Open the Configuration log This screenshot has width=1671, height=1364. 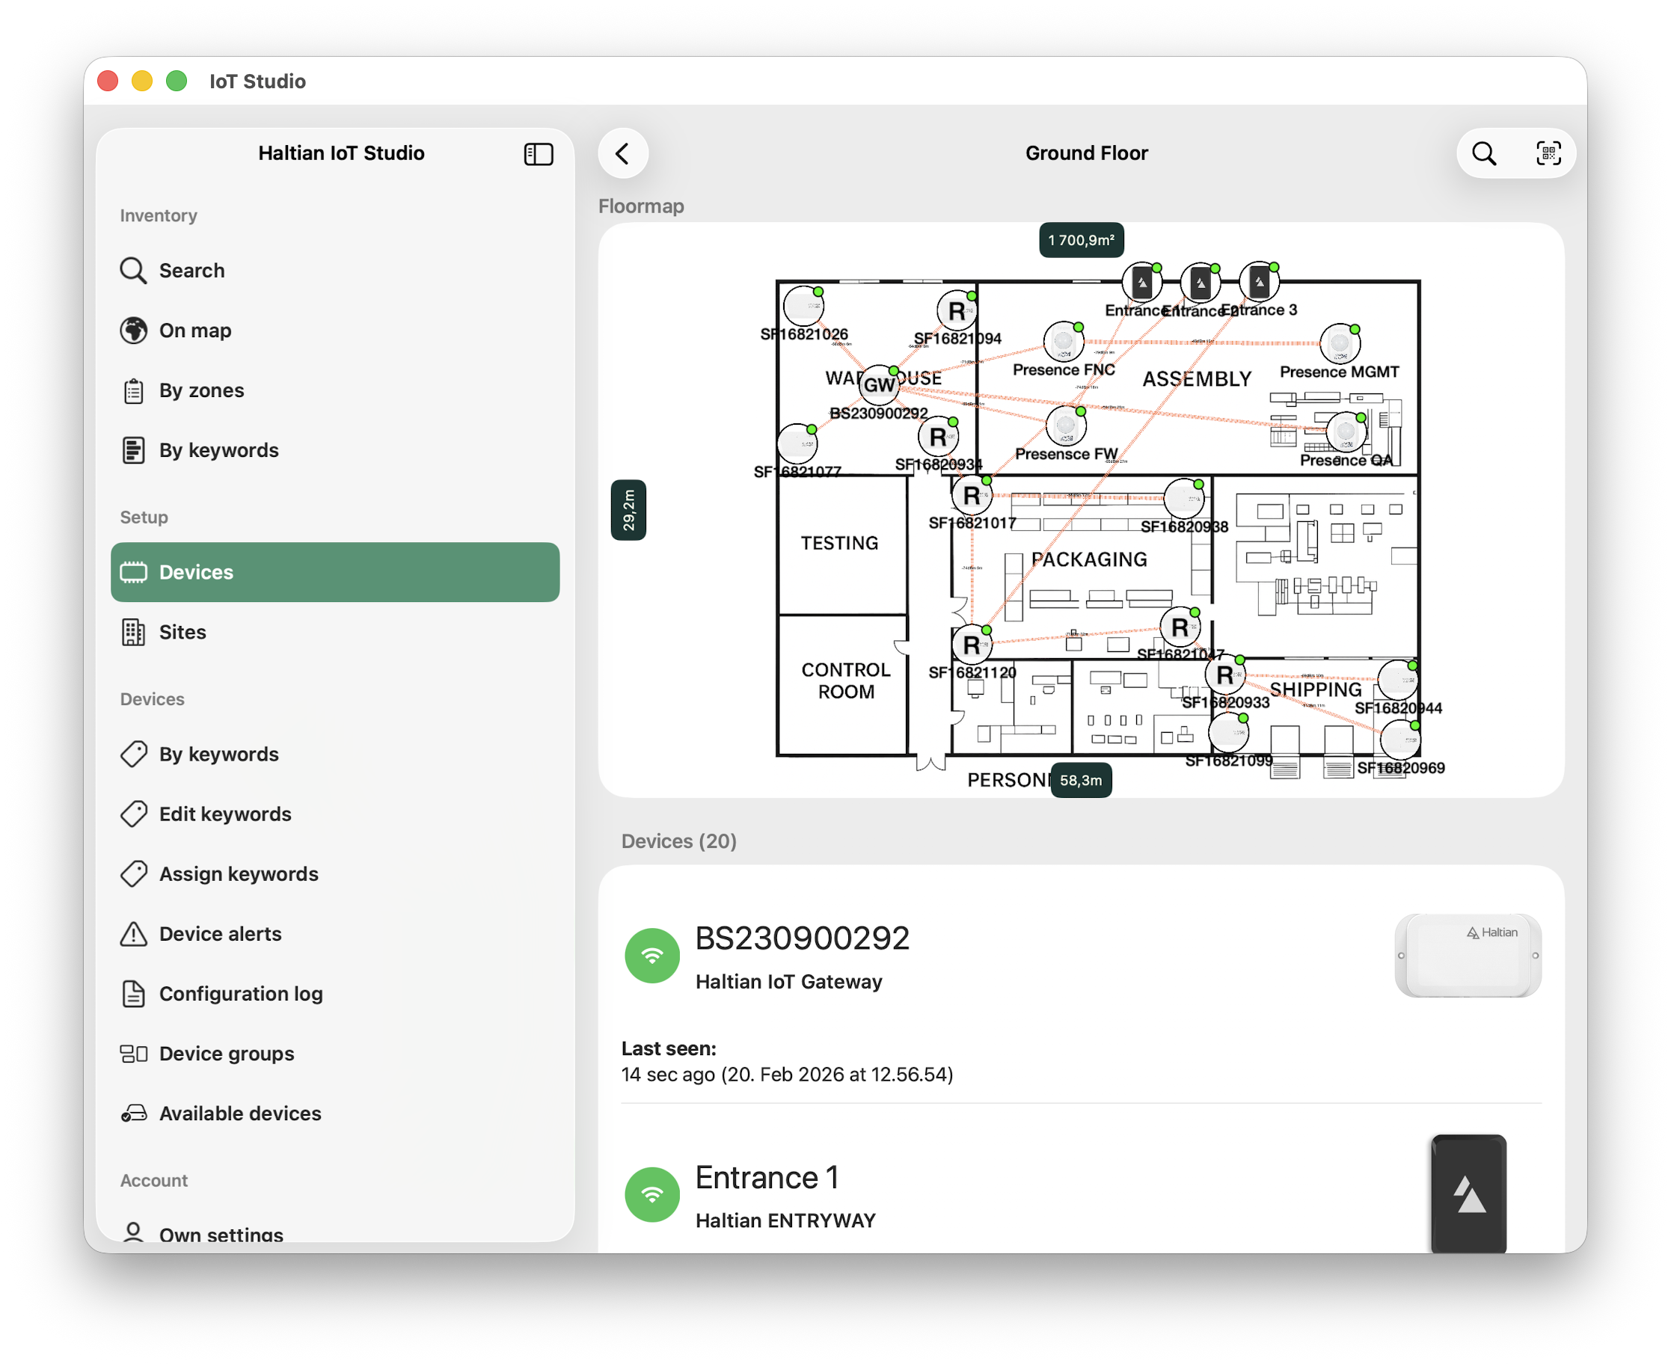(241, 994)
